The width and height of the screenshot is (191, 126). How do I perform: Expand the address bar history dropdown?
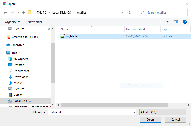point(122,13)
